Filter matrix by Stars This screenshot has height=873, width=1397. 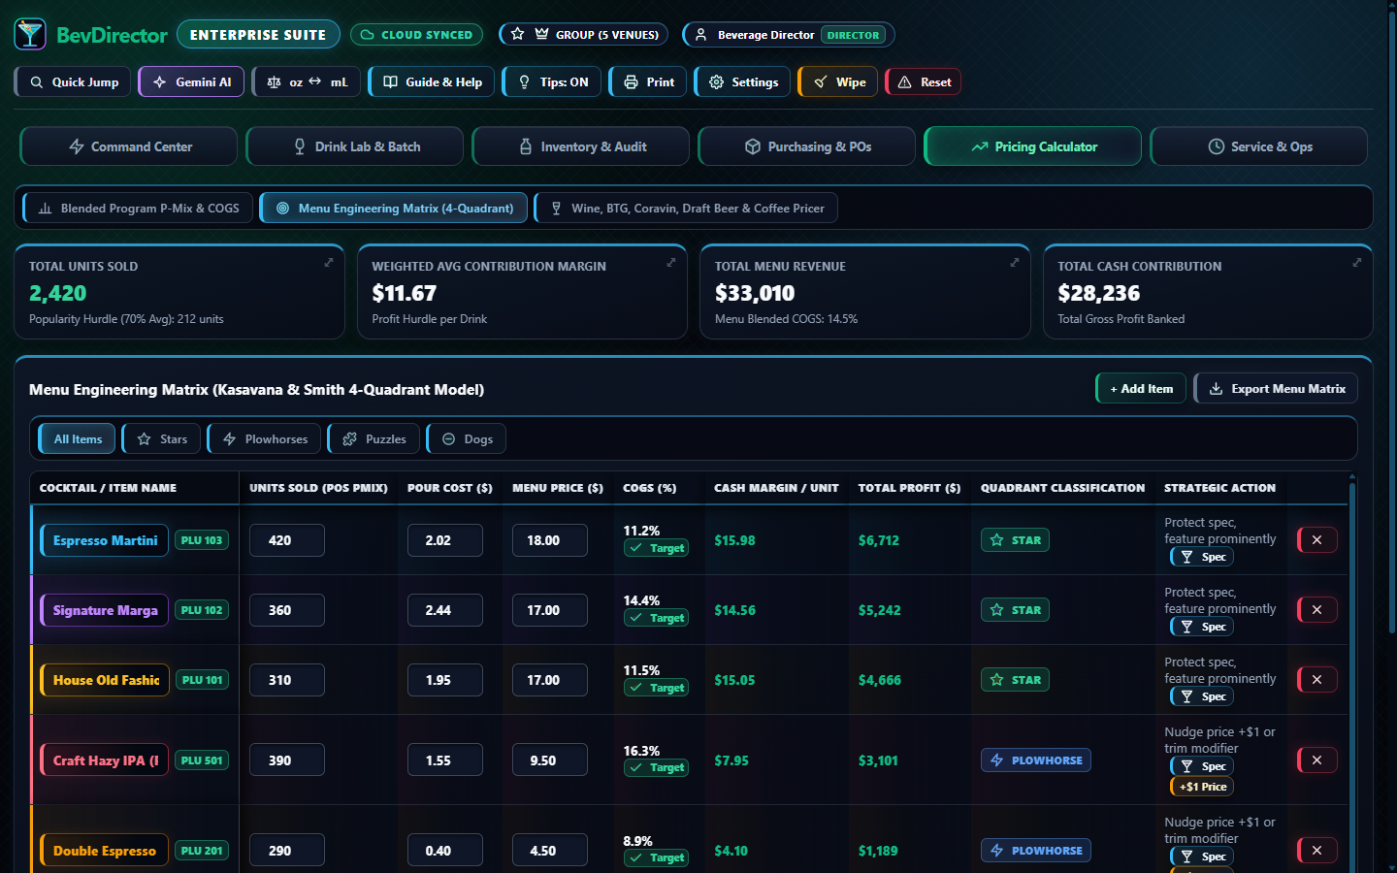[x=162, y=439]
